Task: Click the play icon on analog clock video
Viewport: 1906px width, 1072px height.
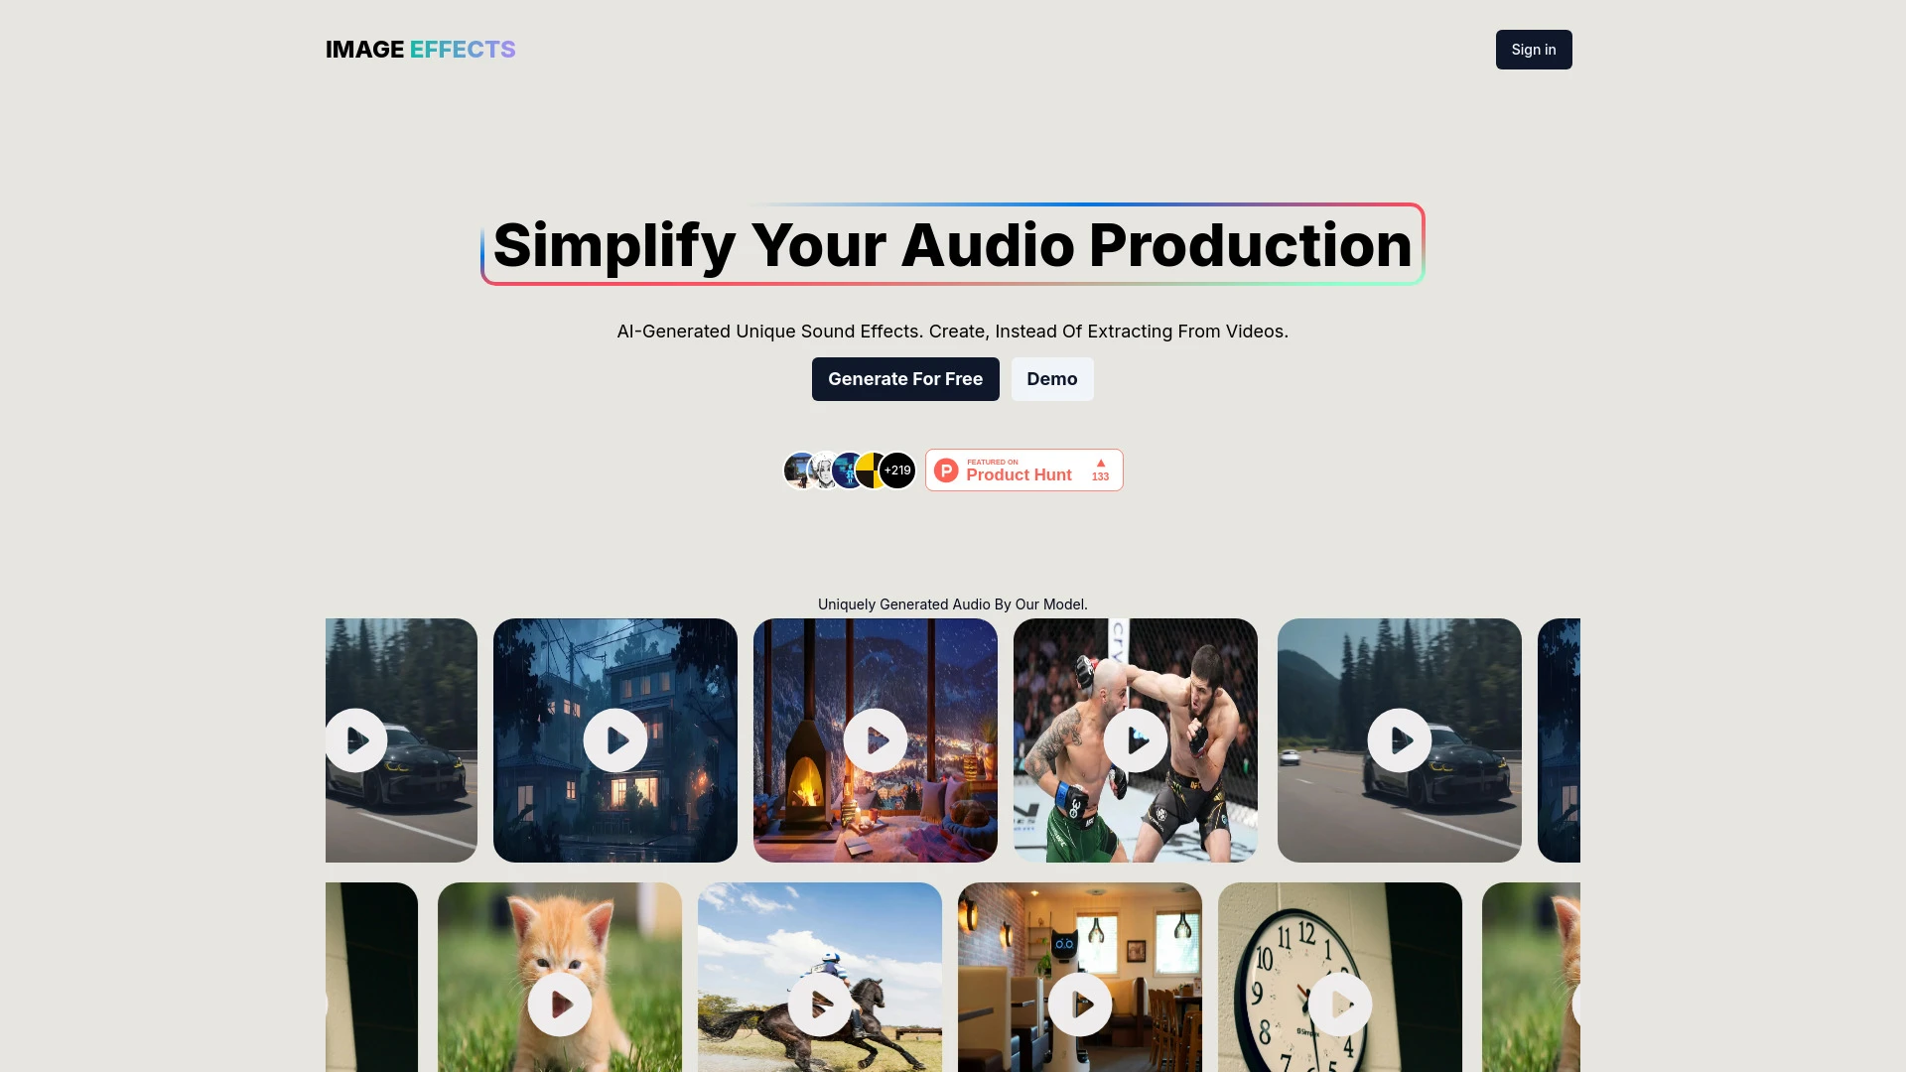Action: point(1340,1004)
